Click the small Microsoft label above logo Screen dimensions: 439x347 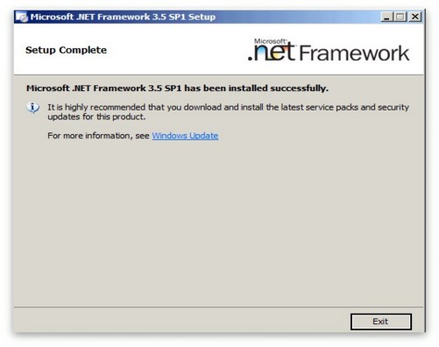[x=270, y=41]
